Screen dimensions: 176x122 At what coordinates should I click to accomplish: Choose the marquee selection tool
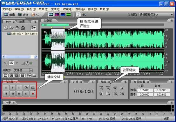click(84, 15)
